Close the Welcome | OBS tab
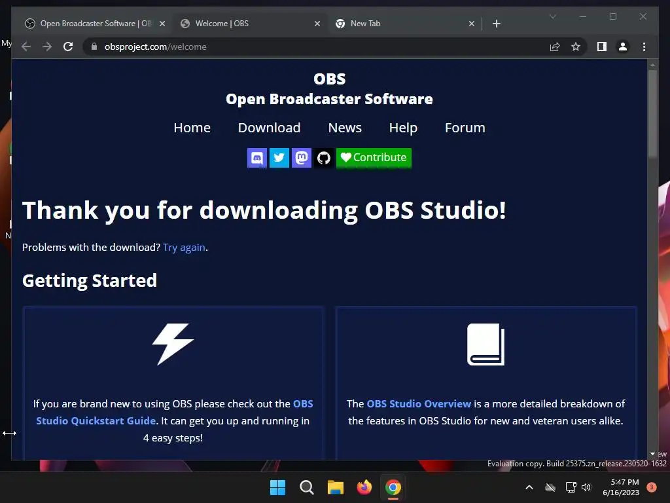 pos(317,24)
